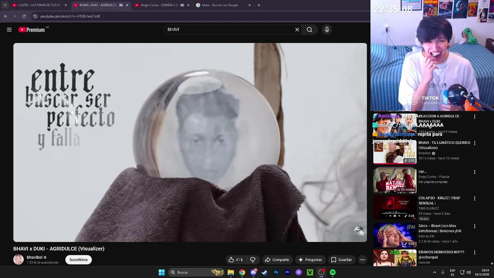Open options for COLAPSO - KRUZZ video
This screenshot has width=494, height=278.
click(475, 198)
